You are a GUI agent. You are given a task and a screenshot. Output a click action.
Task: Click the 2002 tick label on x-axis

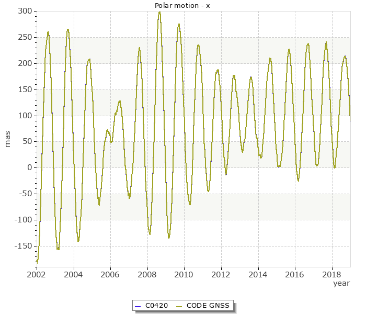(37, 274)
